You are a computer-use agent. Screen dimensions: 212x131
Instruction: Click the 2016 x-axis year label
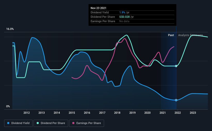click(x=87, y=113)
